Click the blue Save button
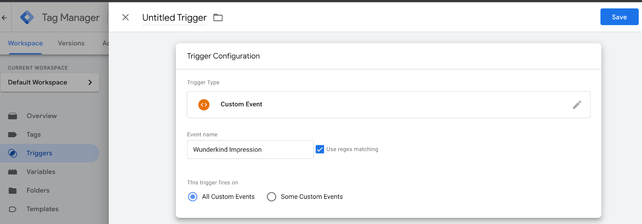The width and height of the screenshot is (642, 224). click(619, 17)
